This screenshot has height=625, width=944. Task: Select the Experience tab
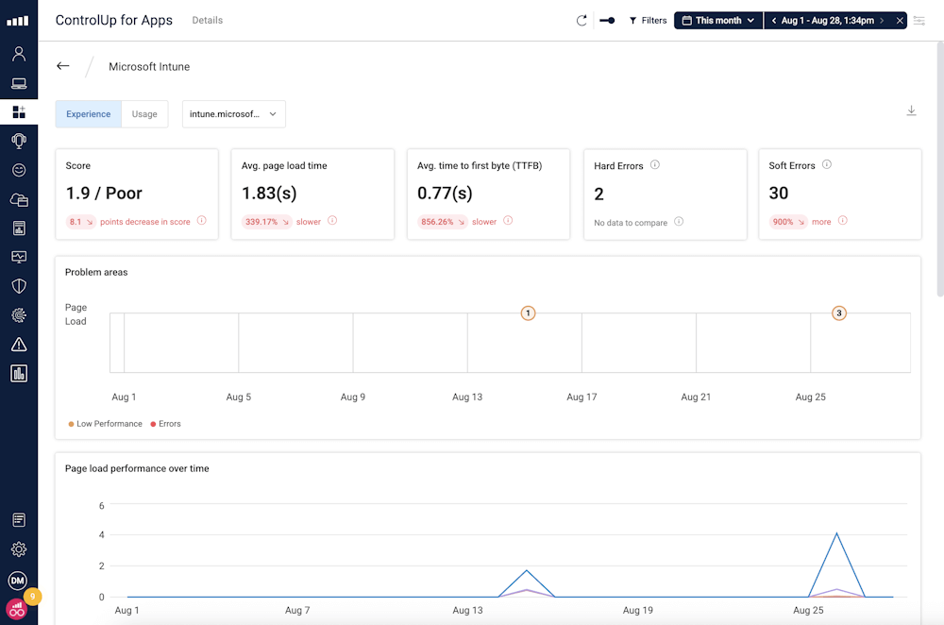(88, 114)
